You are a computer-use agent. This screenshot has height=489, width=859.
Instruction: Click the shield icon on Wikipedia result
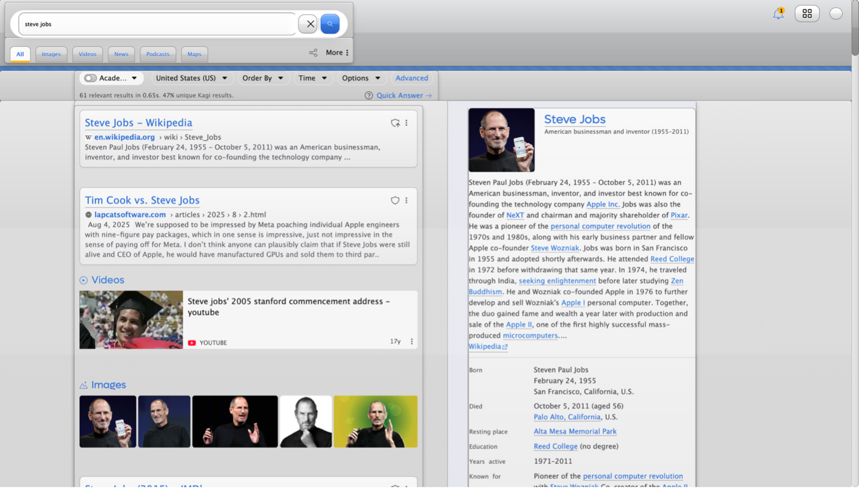pyautogui.click(x=395, y=123)
